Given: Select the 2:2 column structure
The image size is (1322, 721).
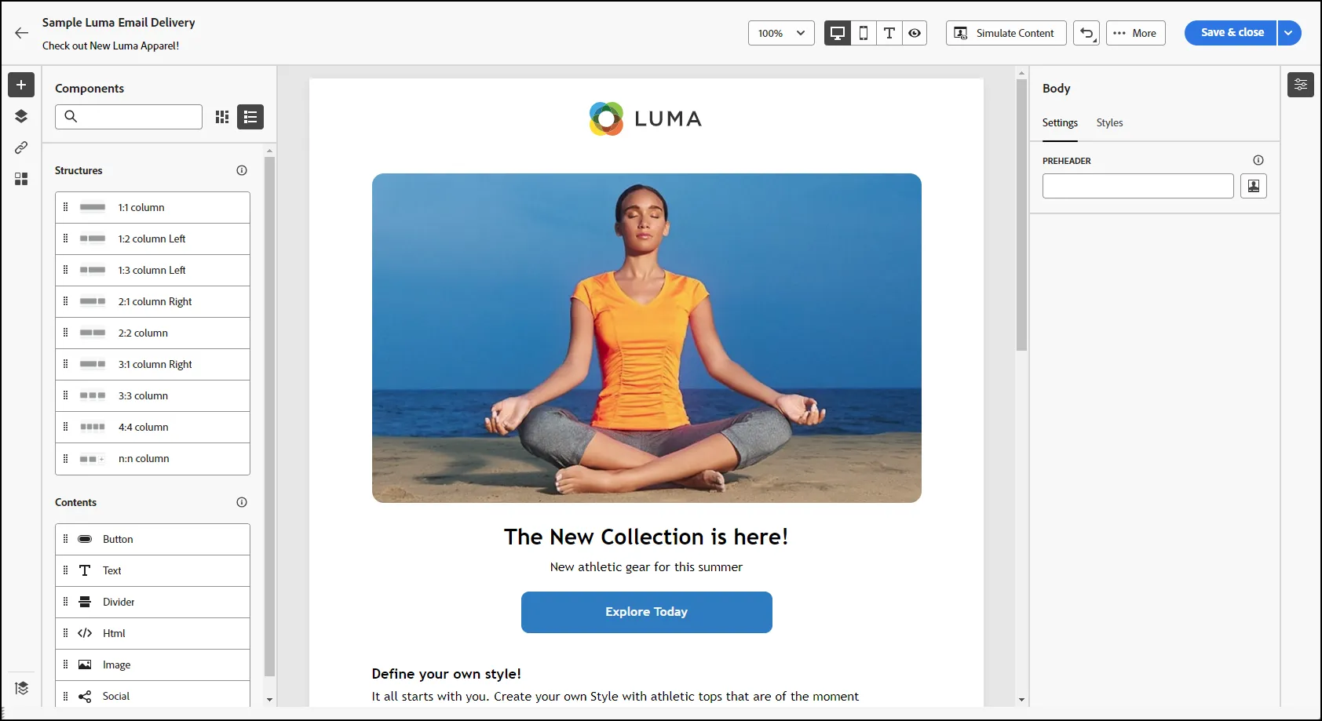Looking at the screenshot, I should pos(152,333).
